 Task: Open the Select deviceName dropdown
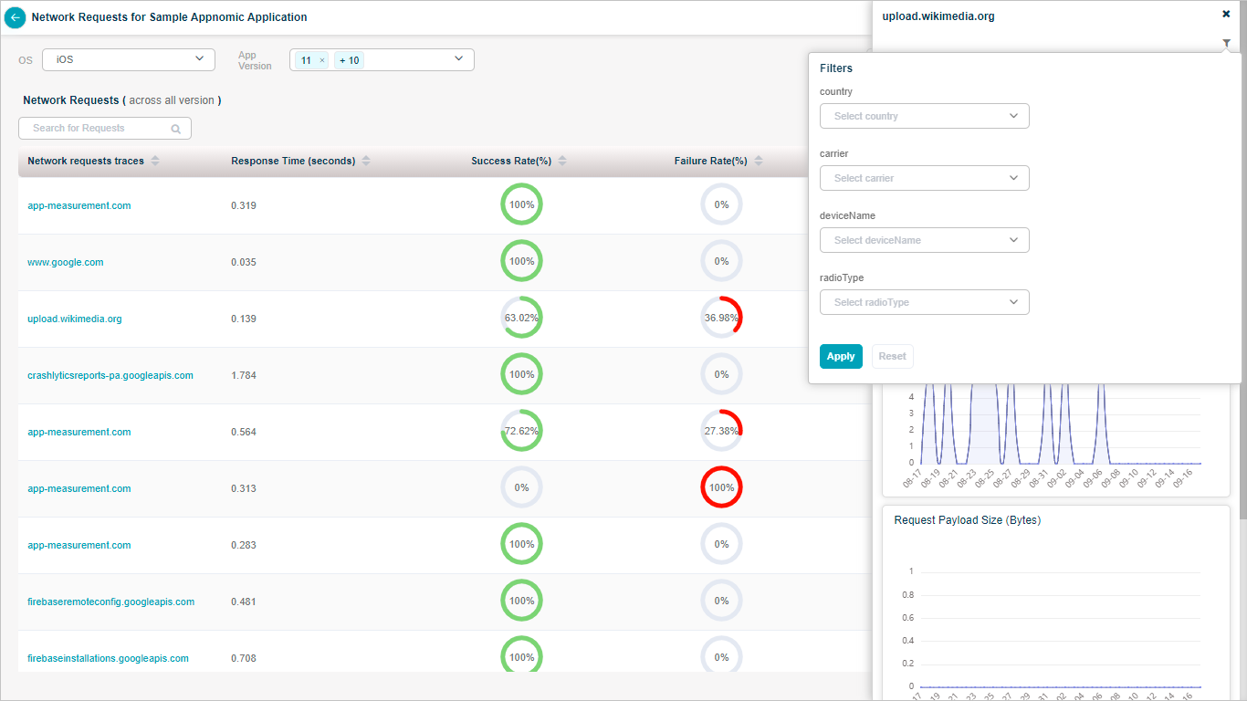click(x=925, y=240)
